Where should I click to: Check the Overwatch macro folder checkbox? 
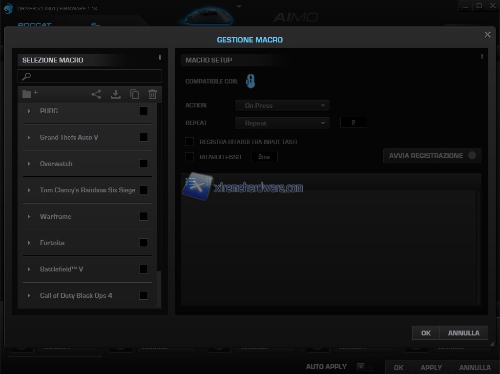tap(144, 164)
